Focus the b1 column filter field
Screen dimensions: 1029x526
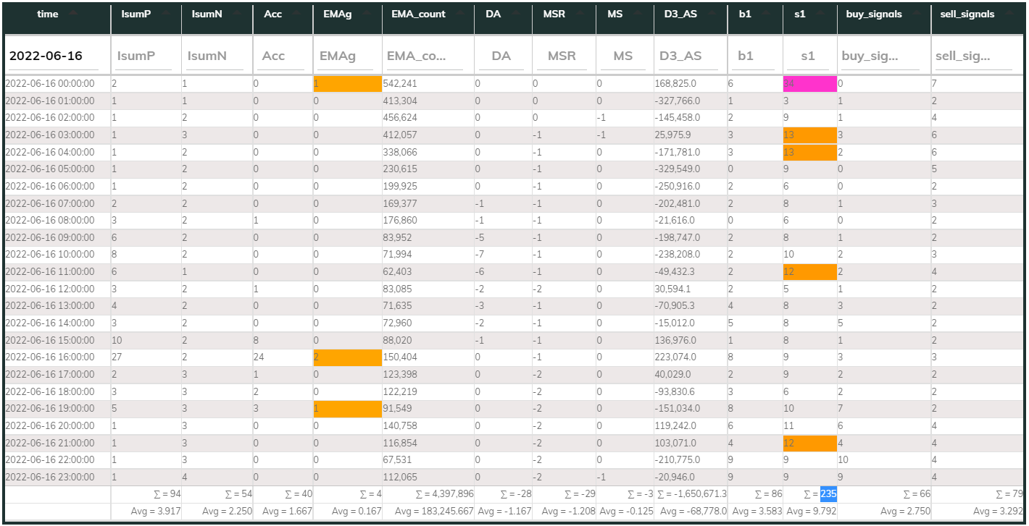[754, 56]
